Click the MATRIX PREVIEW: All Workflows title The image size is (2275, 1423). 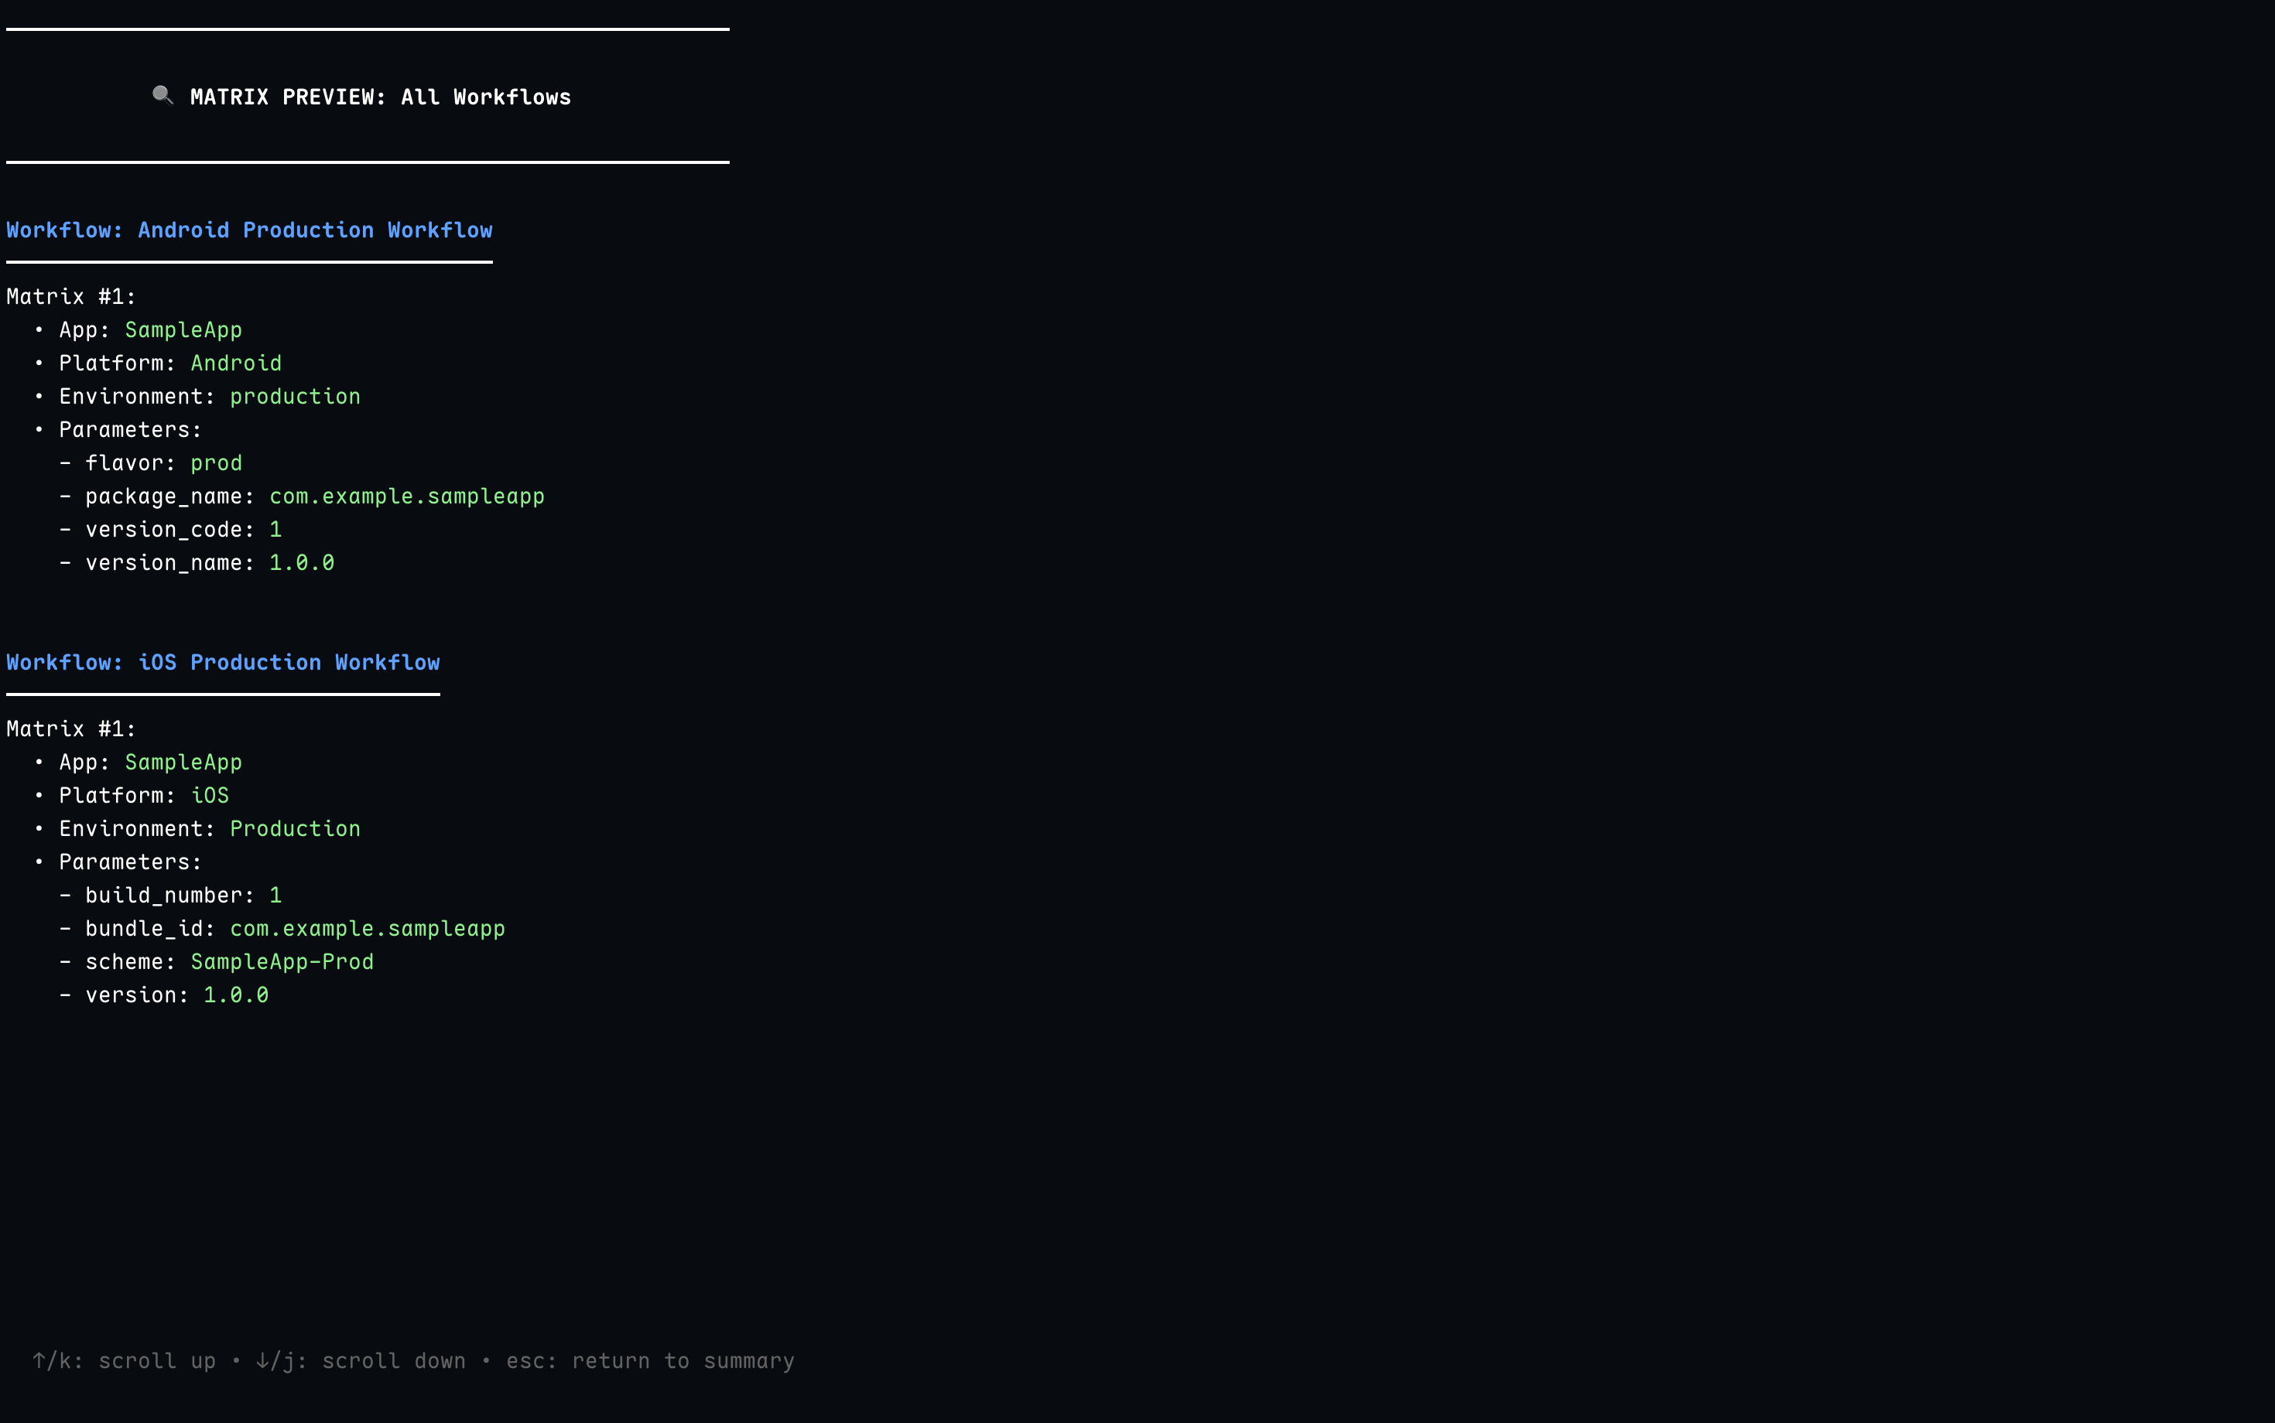[x=381, y=98]
